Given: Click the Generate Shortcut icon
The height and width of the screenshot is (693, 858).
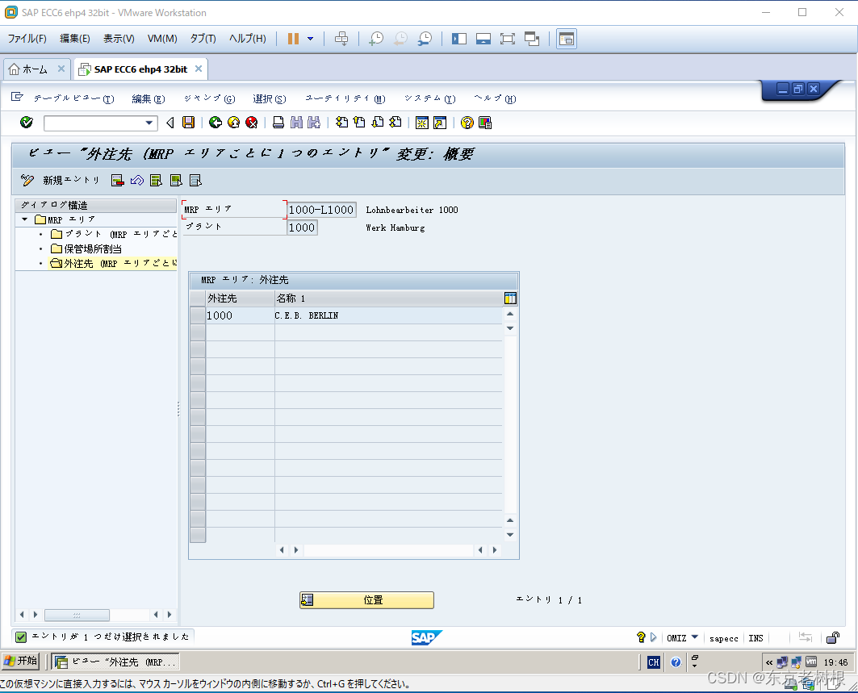Looking at the screenshot, I should click(x=440, y=123).
